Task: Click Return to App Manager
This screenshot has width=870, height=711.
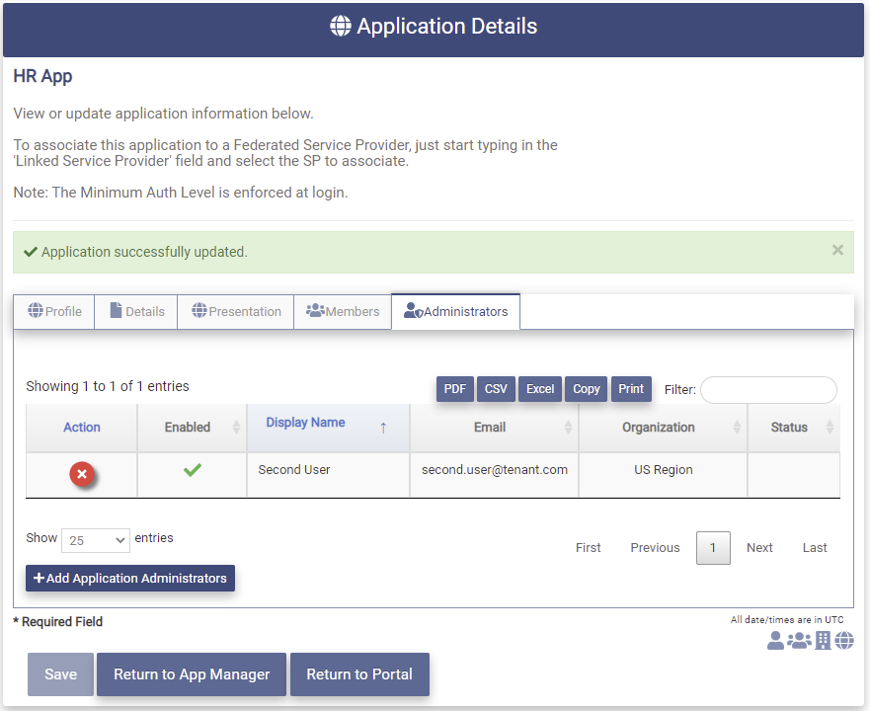Action: click(192, 673)
